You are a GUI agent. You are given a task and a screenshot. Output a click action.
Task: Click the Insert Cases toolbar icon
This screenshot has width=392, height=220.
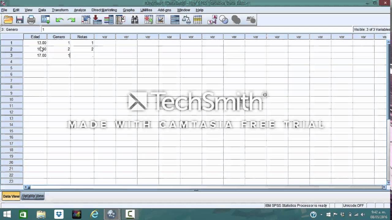click(149, 20)
